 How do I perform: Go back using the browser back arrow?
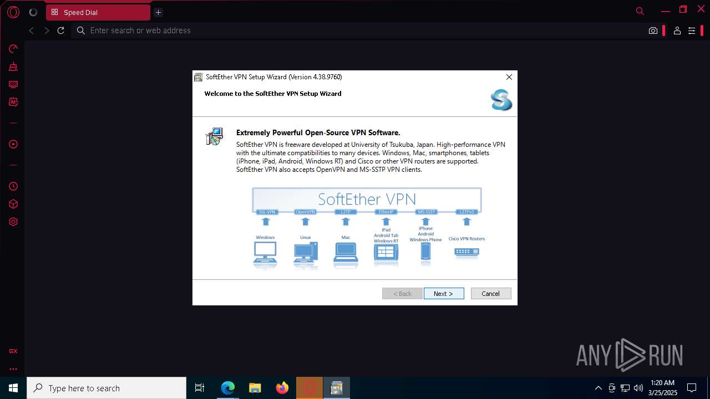pyautogui.click(x=32, y=30)
